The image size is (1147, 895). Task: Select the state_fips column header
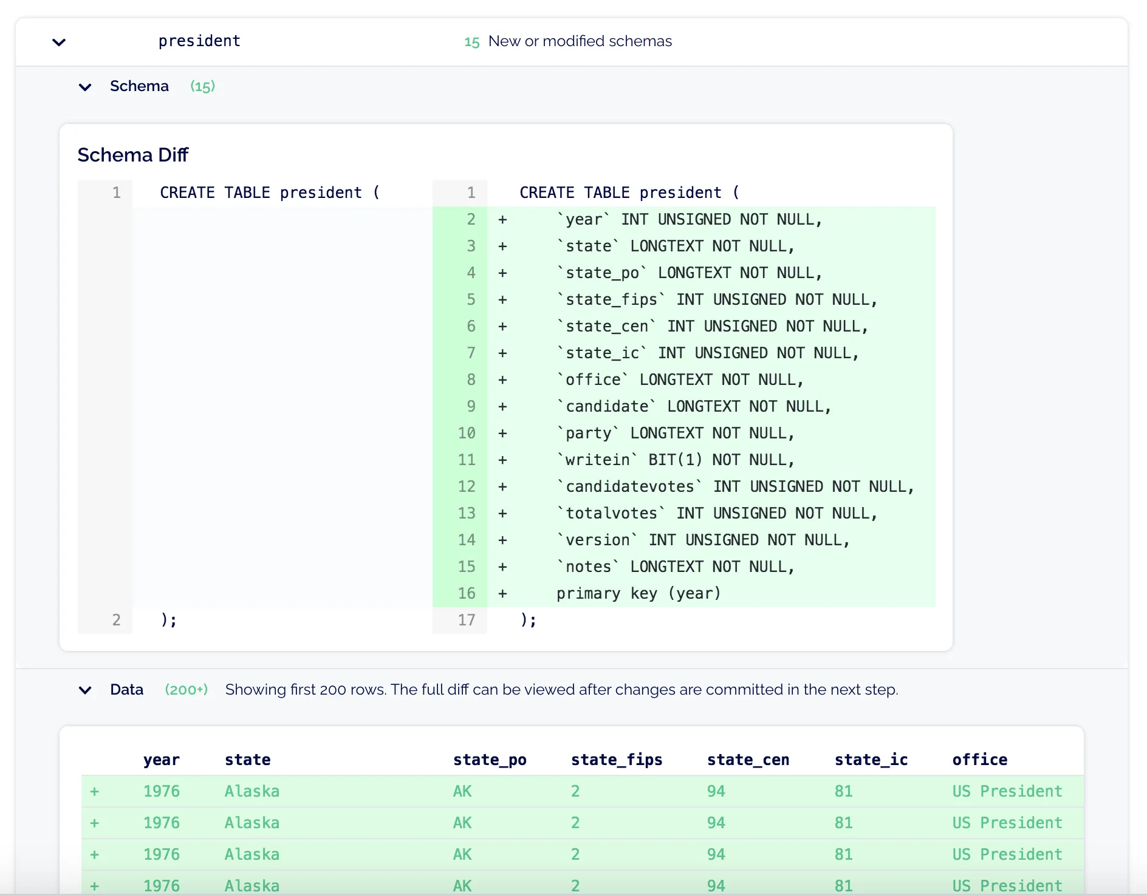click(616, 759)
